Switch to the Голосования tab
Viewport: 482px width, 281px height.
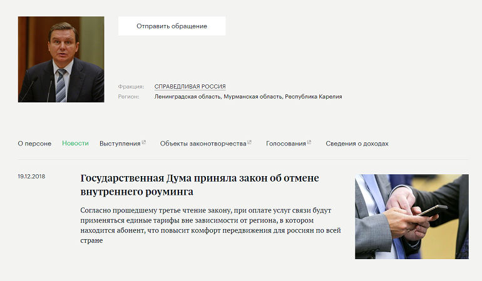pyautogui.click(x=285, y=144)
